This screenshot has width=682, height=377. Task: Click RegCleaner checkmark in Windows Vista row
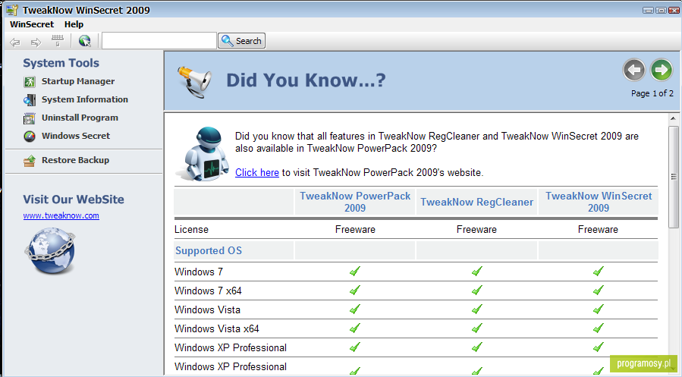coord(477,309)
